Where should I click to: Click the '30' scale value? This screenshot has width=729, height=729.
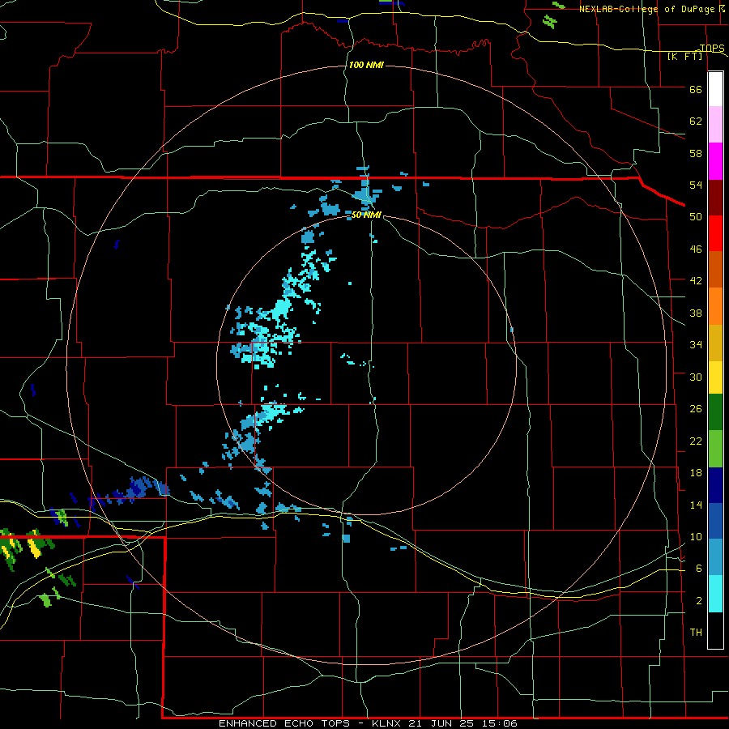(x=696, y=377)
